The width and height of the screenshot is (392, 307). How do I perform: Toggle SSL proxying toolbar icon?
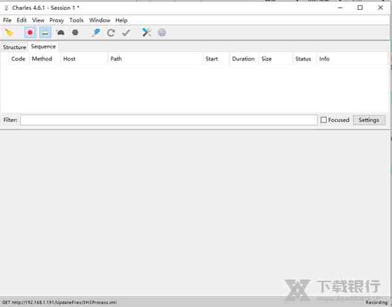(45, 33)
